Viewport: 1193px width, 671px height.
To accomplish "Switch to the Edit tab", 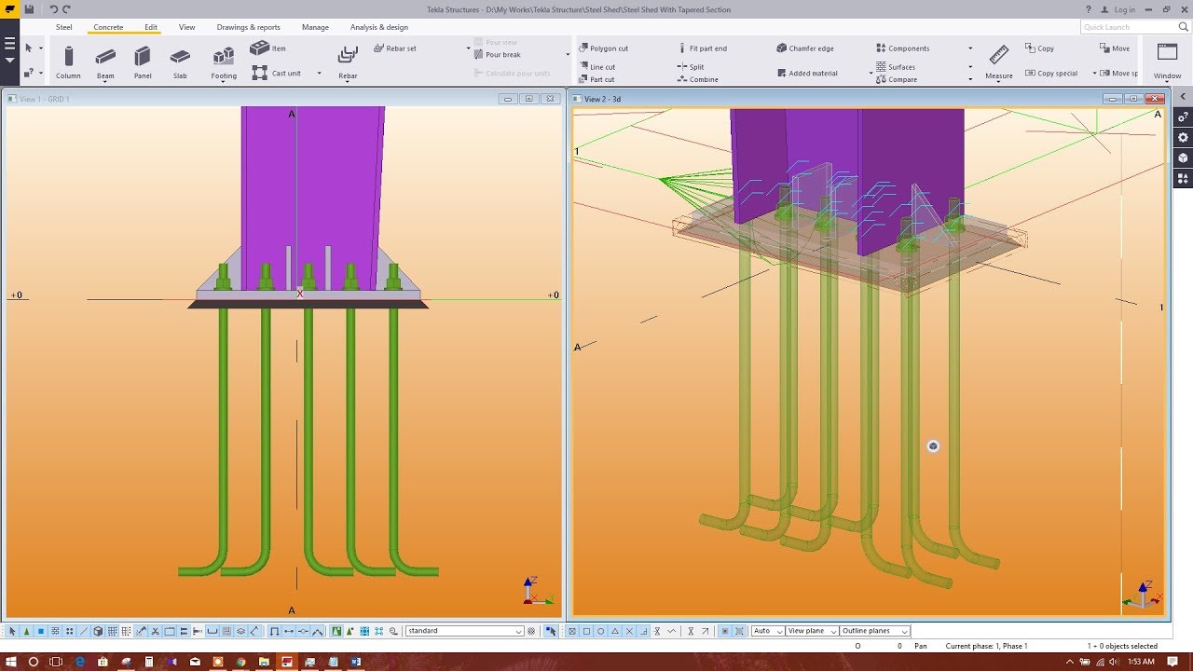I will point(151,27).
